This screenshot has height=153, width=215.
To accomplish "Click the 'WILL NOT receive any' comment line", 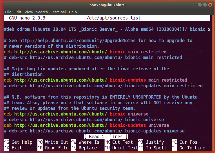I will click(98, 103).
